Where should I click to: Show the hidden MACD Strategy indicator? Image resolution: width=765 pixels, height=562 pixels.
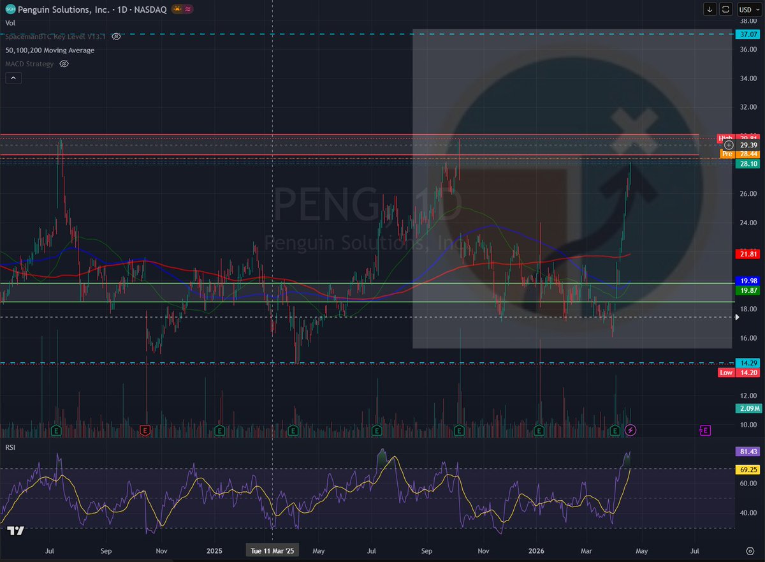64,64
